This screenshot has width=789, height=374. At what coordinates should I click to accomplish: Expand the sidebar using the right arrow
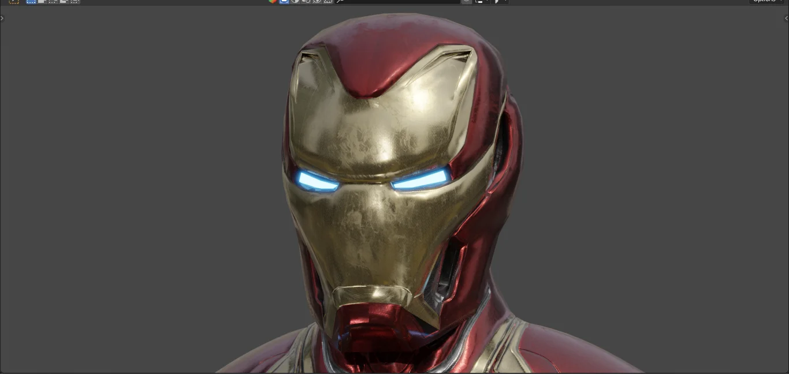click(x=786, y=18)
